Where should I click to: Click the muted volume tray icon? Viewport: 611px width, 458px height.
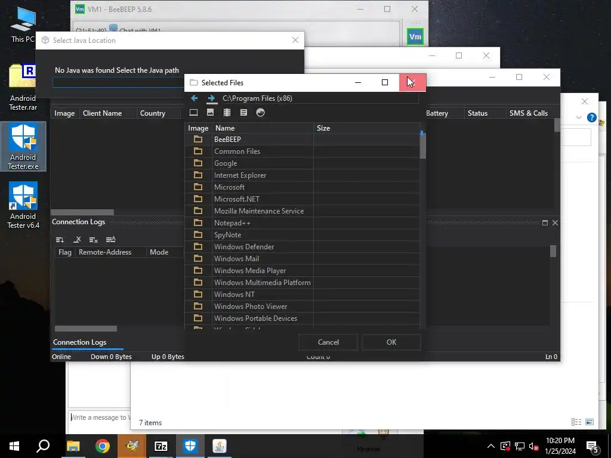point(533,446)
